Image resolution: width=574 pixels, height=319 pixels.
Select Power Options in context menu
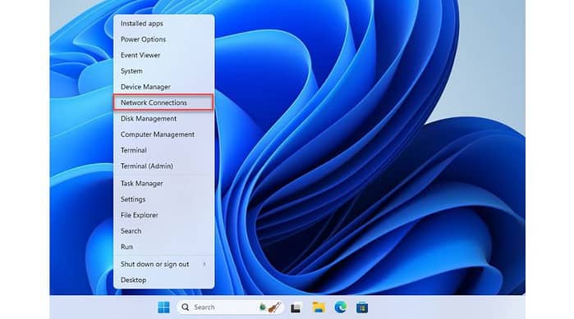click(x=163, y=39)
